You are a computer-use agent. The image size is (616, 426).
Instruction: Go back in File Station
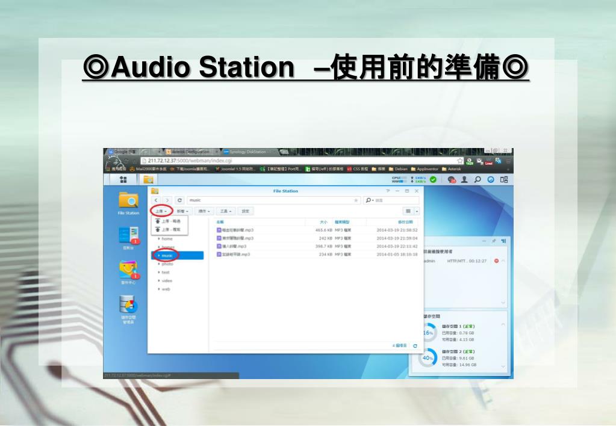pos(156,200)
